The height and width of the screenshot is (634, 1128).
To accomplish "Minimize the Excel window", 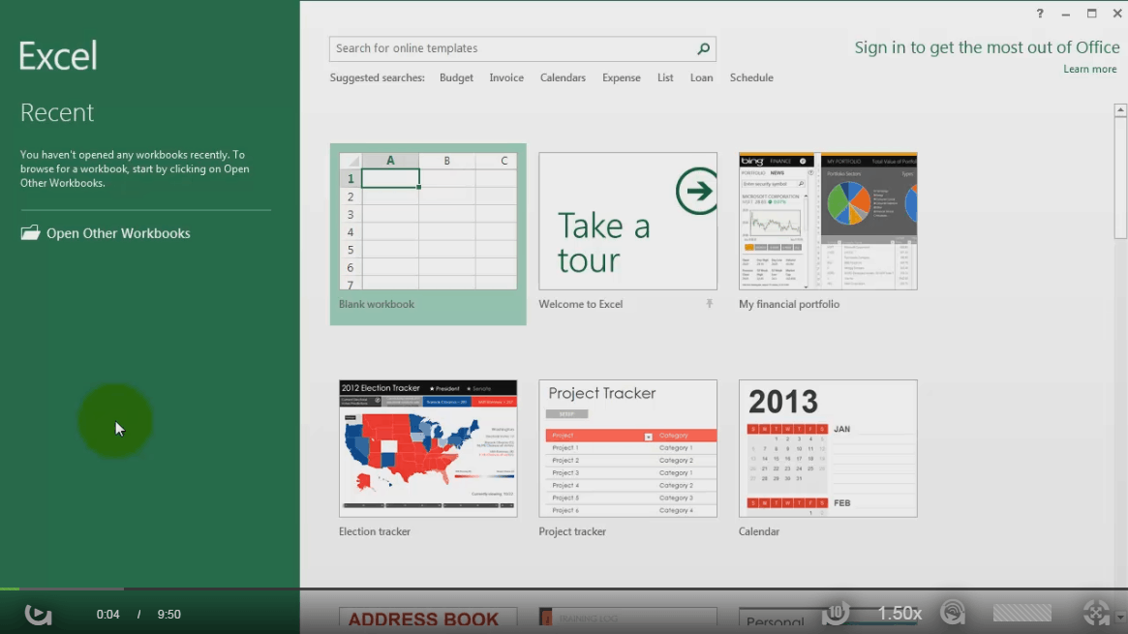I will tap(1065, 14).
